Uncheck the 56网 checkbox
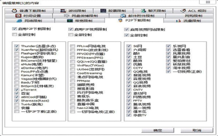This screenshot has height=136, width=218. (x=129, y=46)
